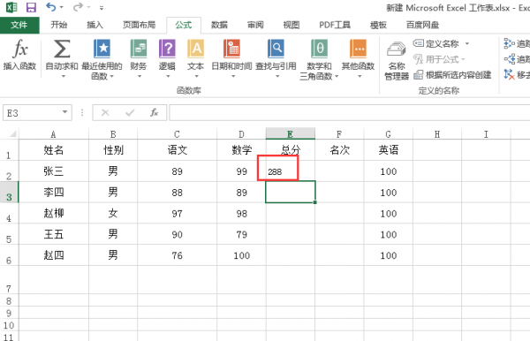
Task: Expand the Date and Time dropdown arrow
Action: 233,76
